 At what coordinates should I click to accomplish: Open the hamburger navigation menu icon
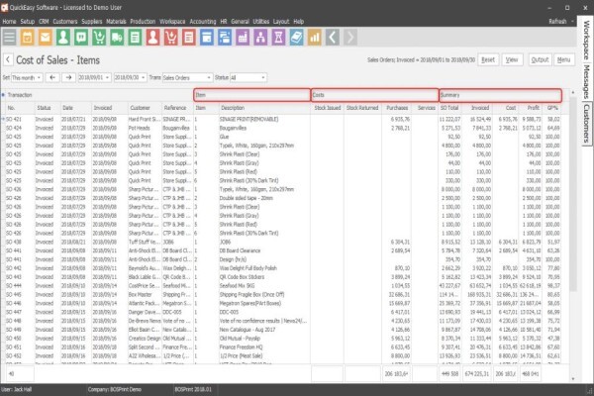coord(9,38)
